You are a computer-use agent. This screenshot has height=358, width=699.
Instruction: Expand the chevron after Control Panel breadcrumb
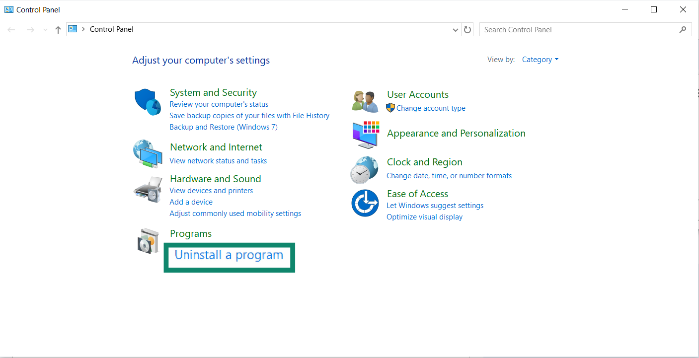[82, 29]
